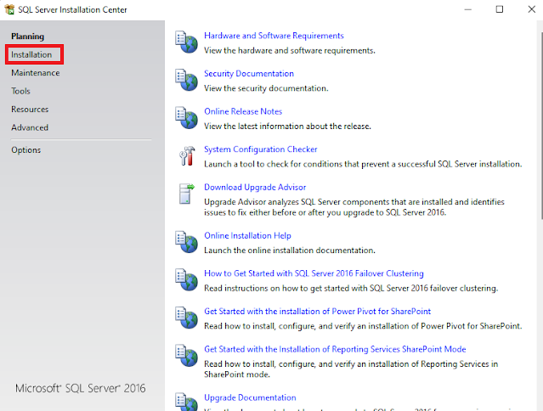The width and height of the screenshot is (543, 411).
Task: Close the SQL Server Installation Center window
Action: click(532, 9)
